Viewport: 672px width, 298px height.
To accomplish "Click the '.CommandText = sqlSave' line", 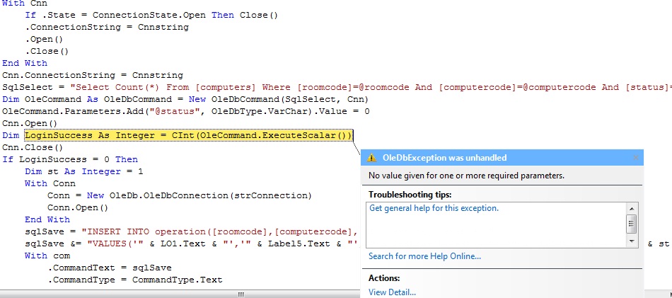I will (x=110, y=268).
